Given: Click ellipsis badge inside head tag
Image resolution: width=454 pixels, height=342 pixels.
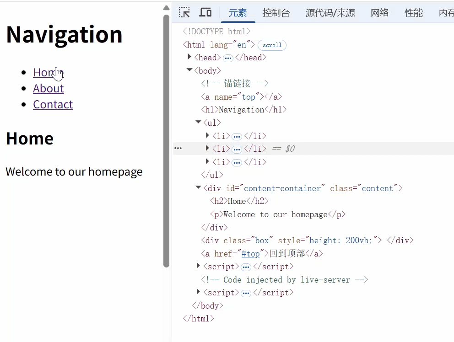Looking at the screenshot, I should pos(228,59).
